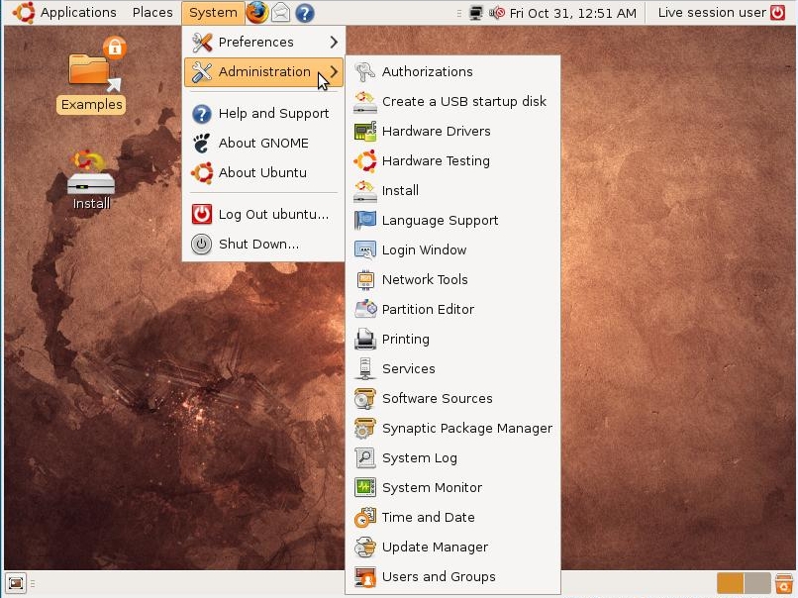Choose About Ubuntu
Screen dimensions: 798x598
click(x=263, y=172)
